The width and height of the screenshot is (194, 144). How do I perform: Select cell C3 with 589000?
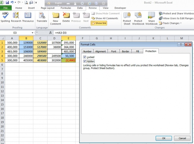40,51
